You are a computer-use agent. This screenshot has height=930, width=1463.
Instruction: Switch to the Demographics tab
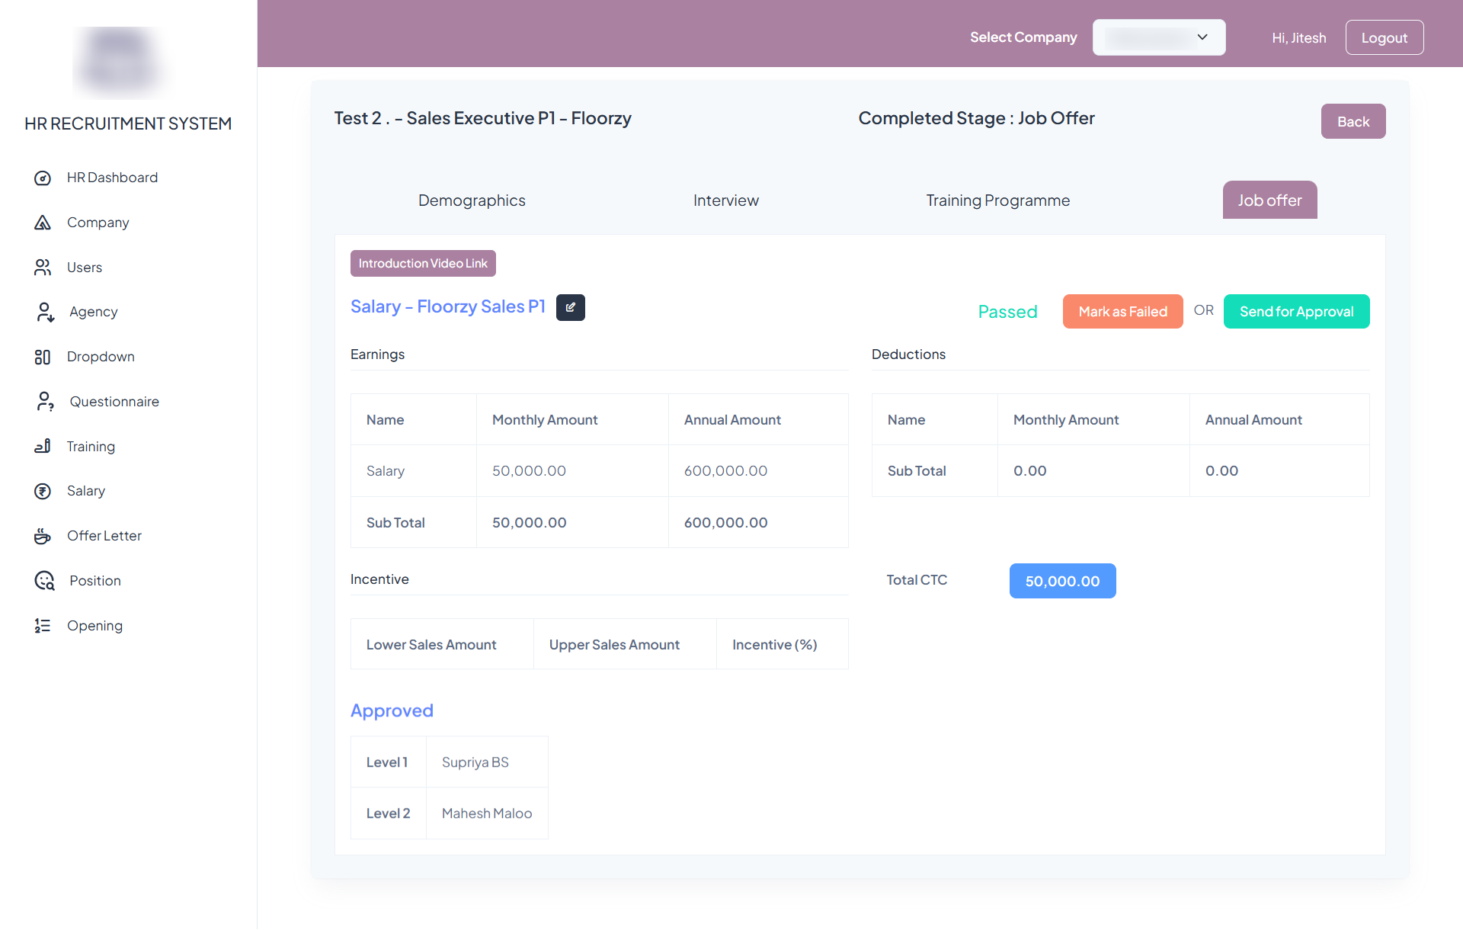472,200
